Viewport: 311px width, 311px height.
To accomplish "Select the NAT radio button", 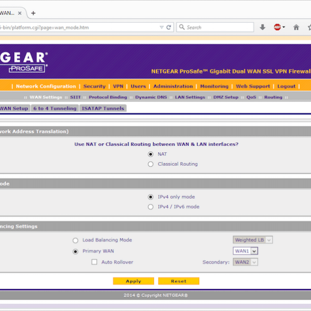I will click(150, 154).
